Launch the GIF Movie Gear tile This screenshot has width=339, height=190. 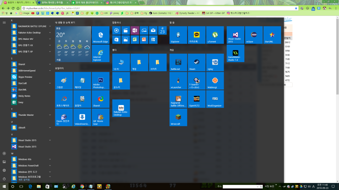click(x=101, y=117)
